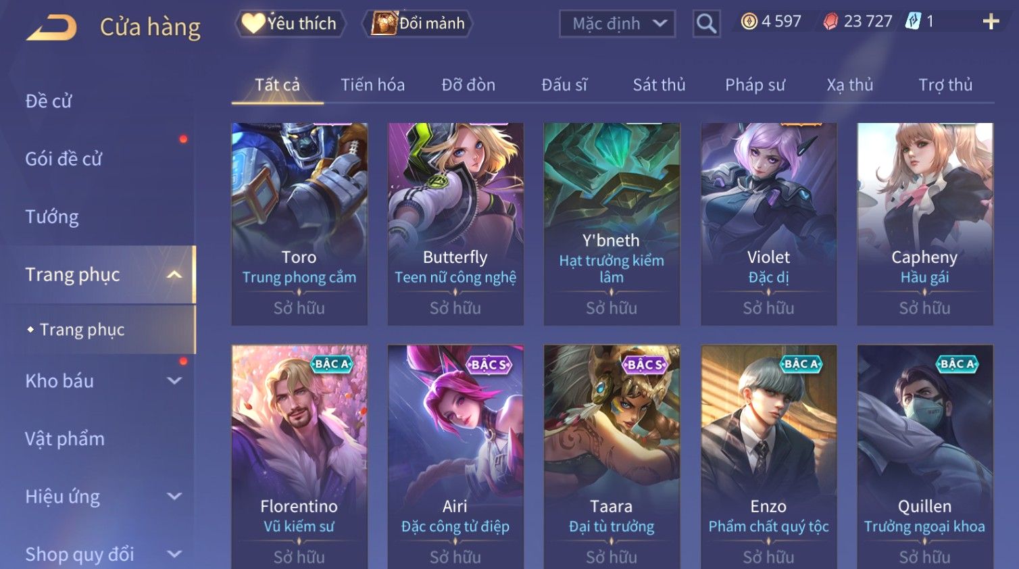Open Violet Đặc dị skin card
This screenshot has width=1019, height=569.
coord(768,224)
